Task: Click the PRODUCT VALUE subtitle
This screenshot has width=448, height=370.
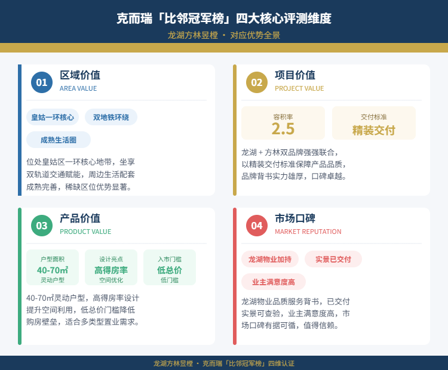Action: (85, 232)
